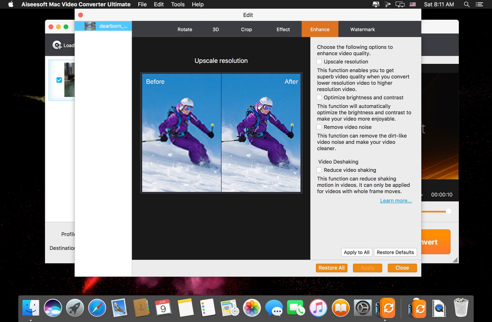The height and width of the screenshot is (322, 492).
Task: Click the US flag input source icon
Action: (x=413, y=4)
